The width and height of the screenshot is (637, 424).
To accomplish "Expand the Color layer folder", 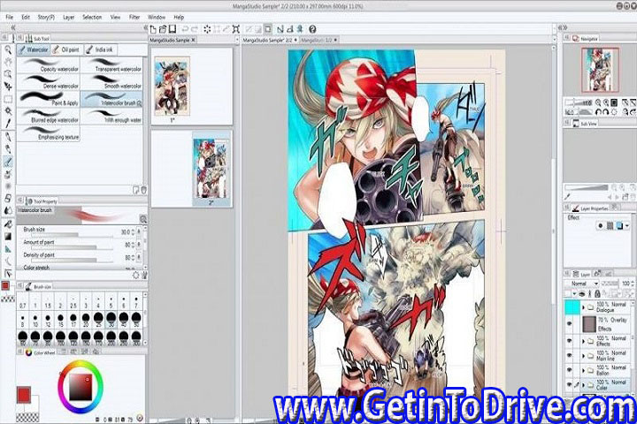I will pos(584,384).
